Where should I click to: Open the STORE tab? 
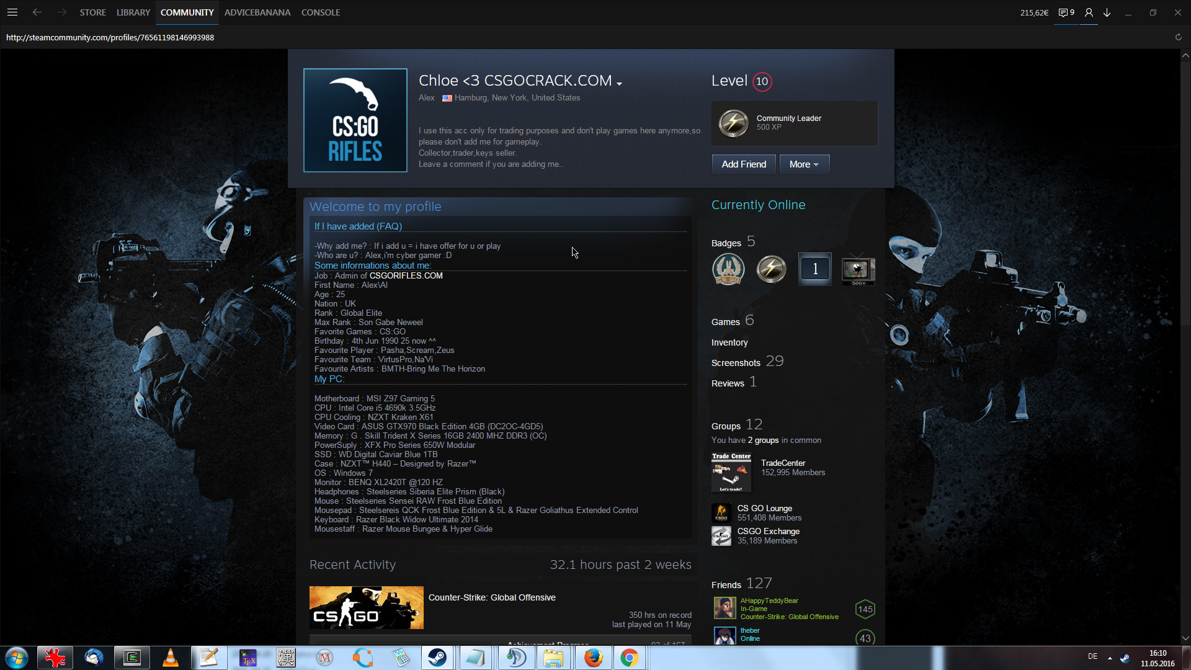pyautogui.click(x=92, y=12)
